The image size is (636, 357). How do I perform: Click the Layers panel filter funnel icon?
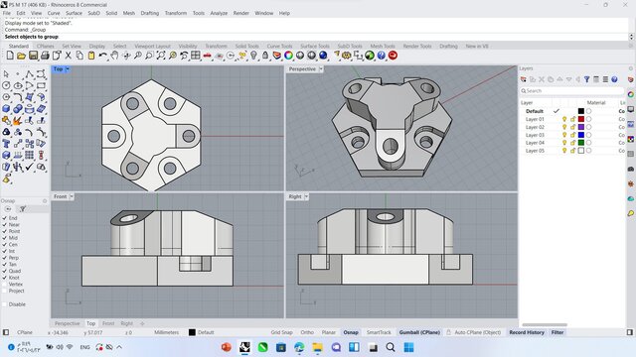[x=587, y=79]
